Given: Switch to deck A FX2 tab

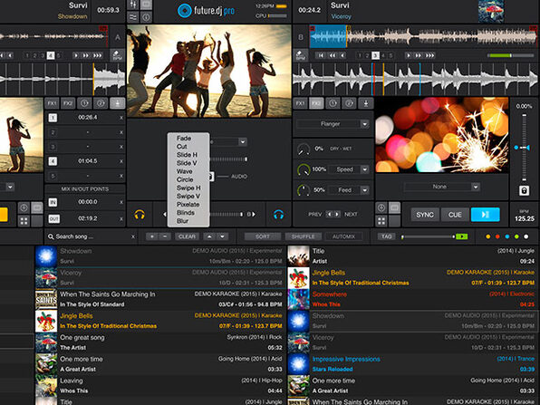Looking at the screenshot, I should 68,103.
